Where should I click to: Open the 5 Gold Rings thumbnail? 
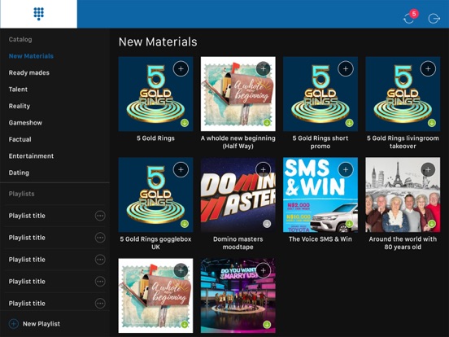coord(156,94)
